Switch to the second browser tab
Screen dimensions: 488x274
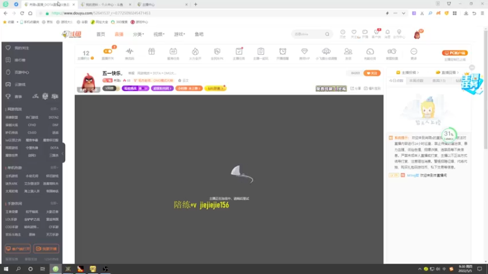click(x=106, y=4)
